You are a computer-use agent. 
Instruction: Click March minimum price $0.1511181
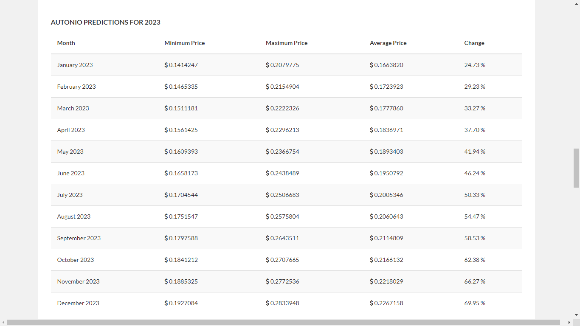tap(181, 108)
